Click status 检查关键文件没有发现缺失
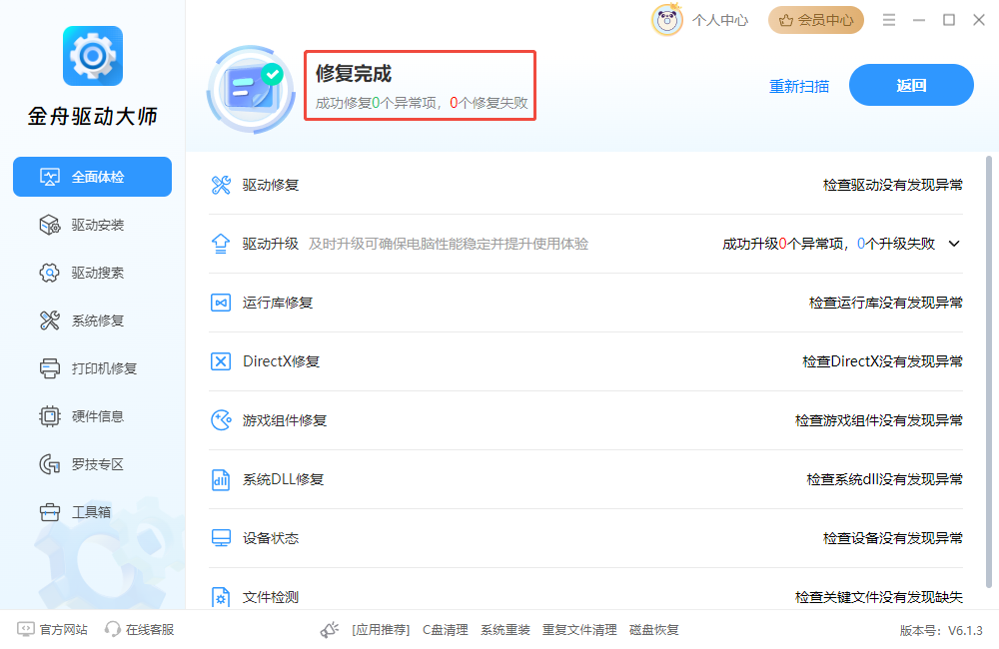This screenshot has height=649, width=999. 878,597
